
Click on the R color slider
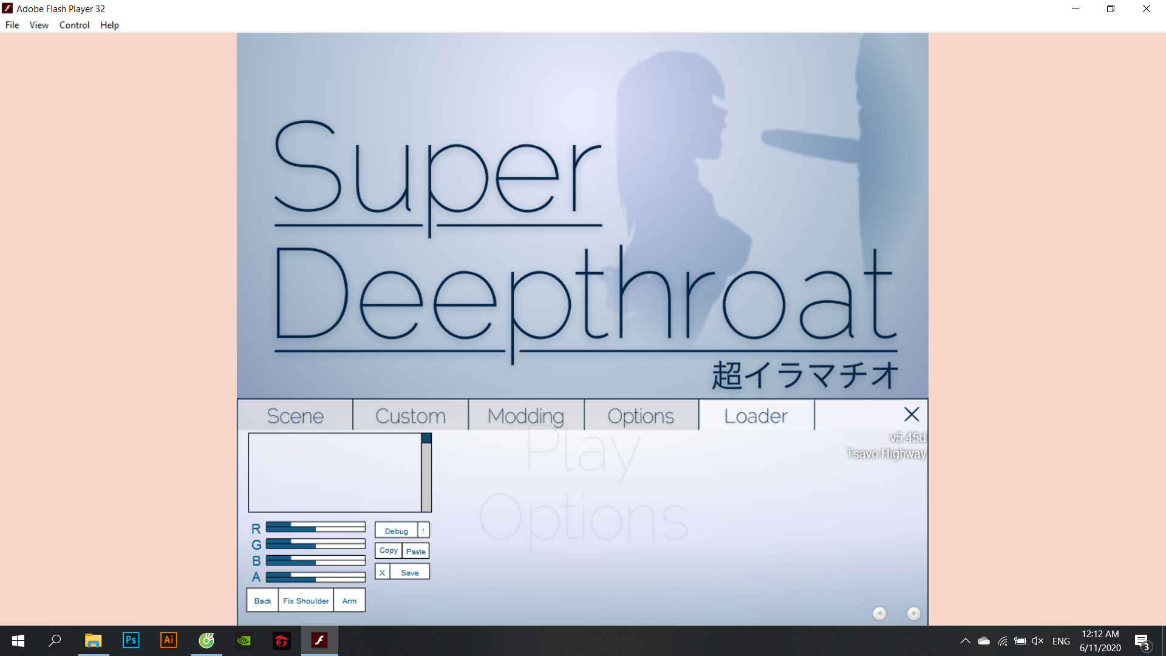click(x=315, y=527)
